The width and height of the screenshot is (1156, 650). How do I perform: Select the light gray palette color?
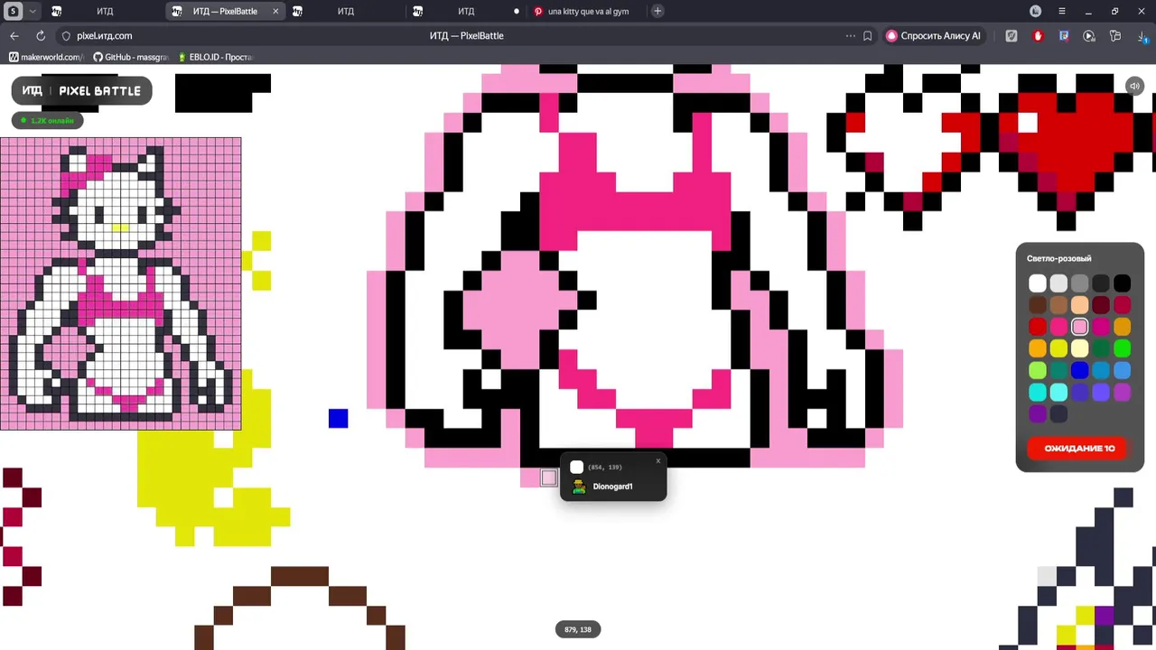tap(1058, 283)
